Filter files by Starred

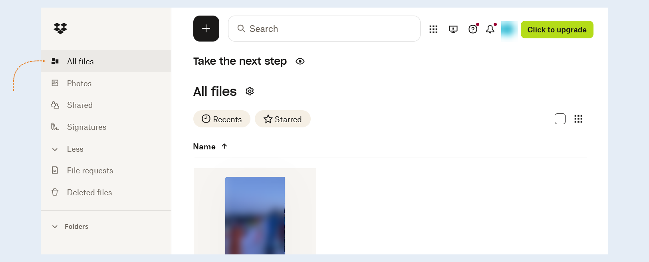[283, 119]
